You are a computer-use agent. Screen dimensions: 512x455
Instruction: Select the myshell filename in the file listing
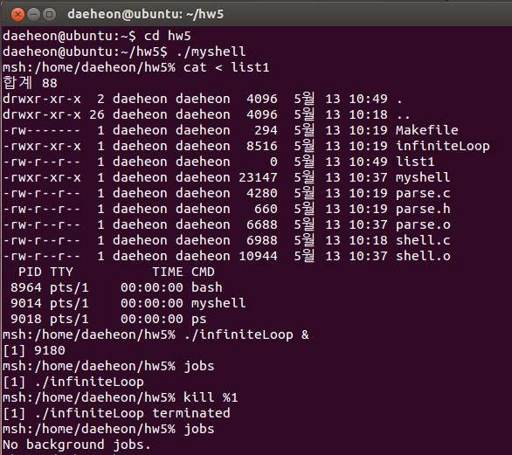(423, 177)
